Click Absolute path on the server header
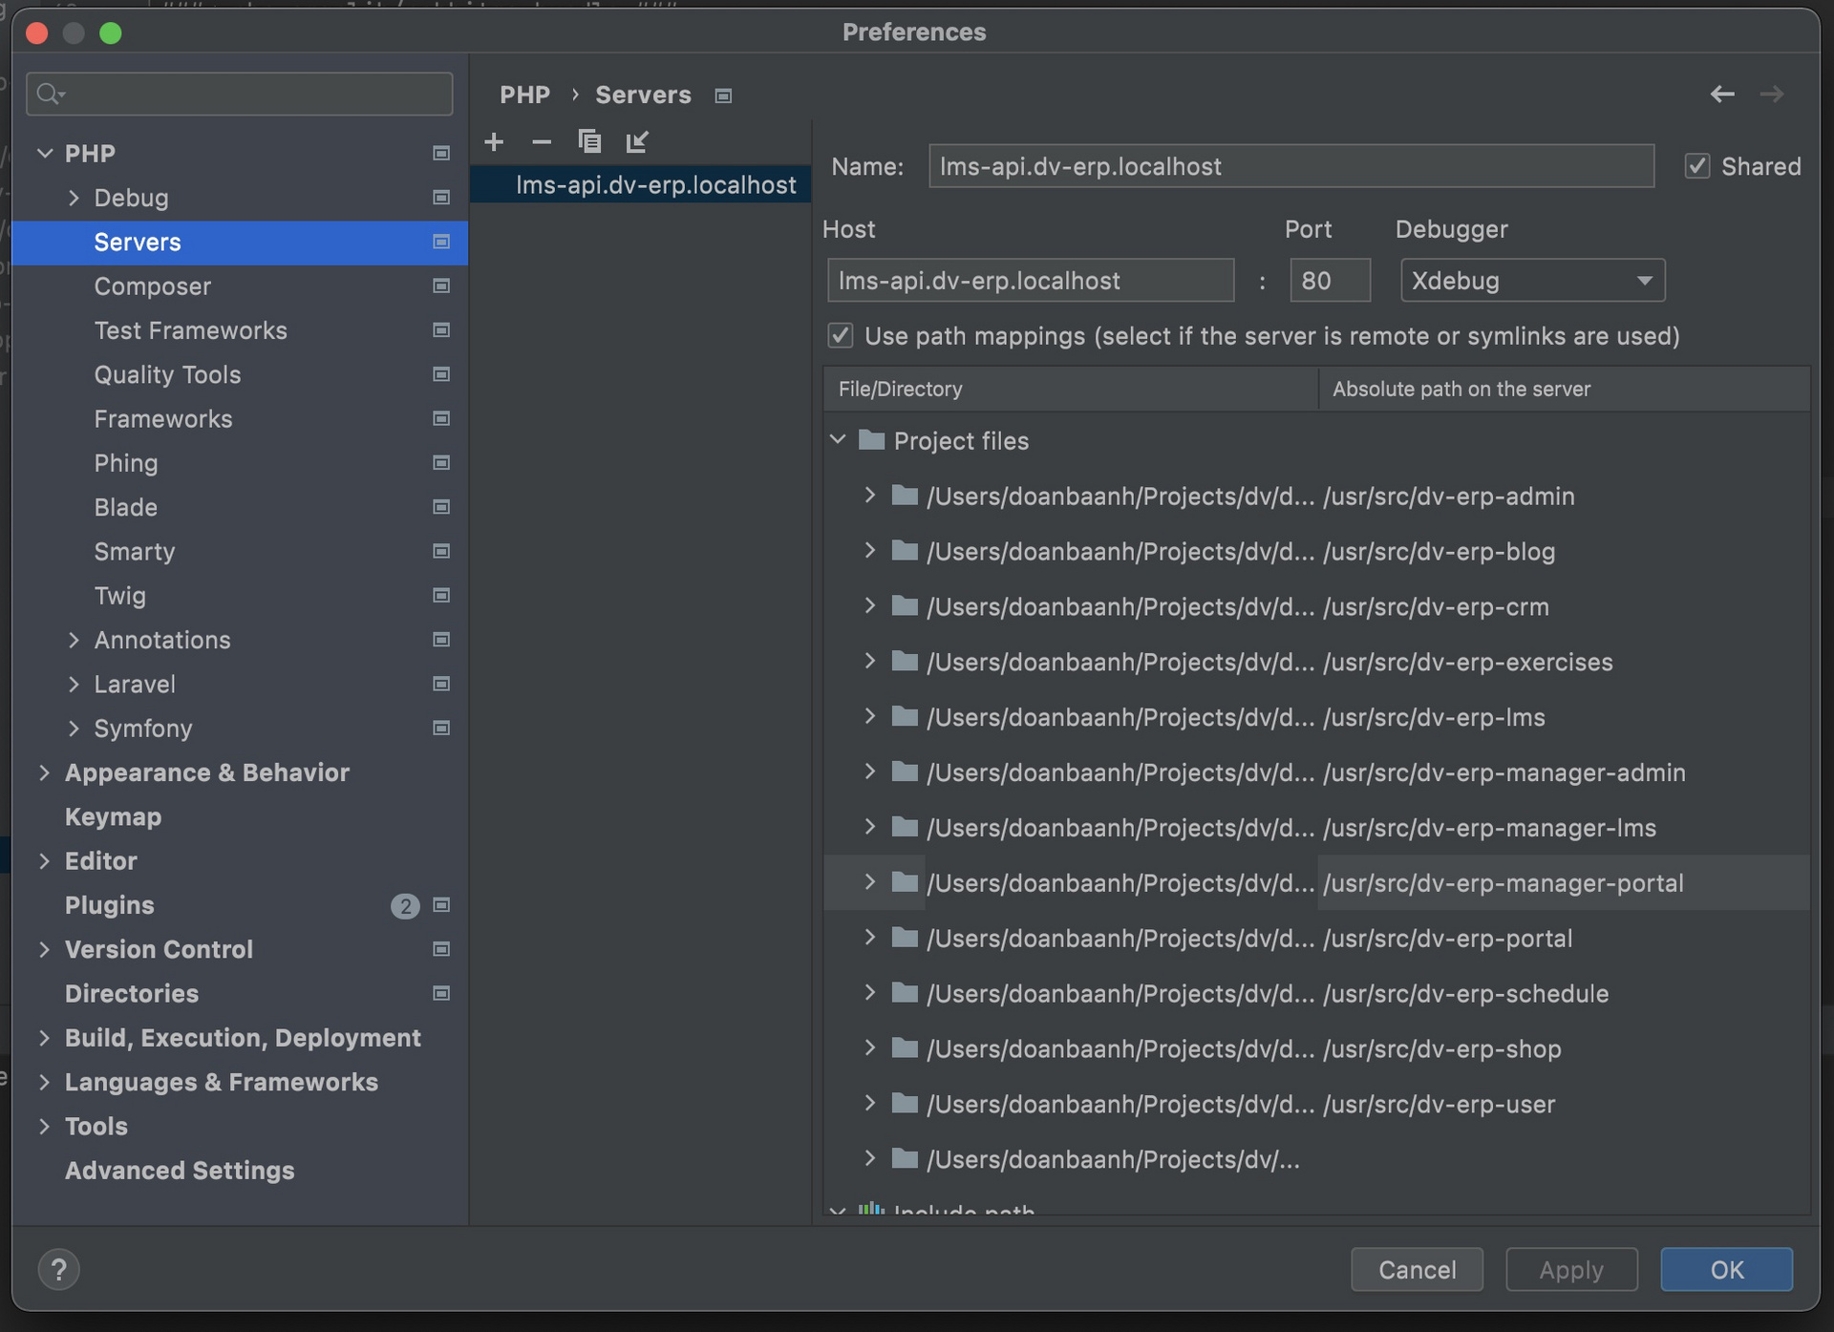1834x1332 pixels. pos(1564,389)
